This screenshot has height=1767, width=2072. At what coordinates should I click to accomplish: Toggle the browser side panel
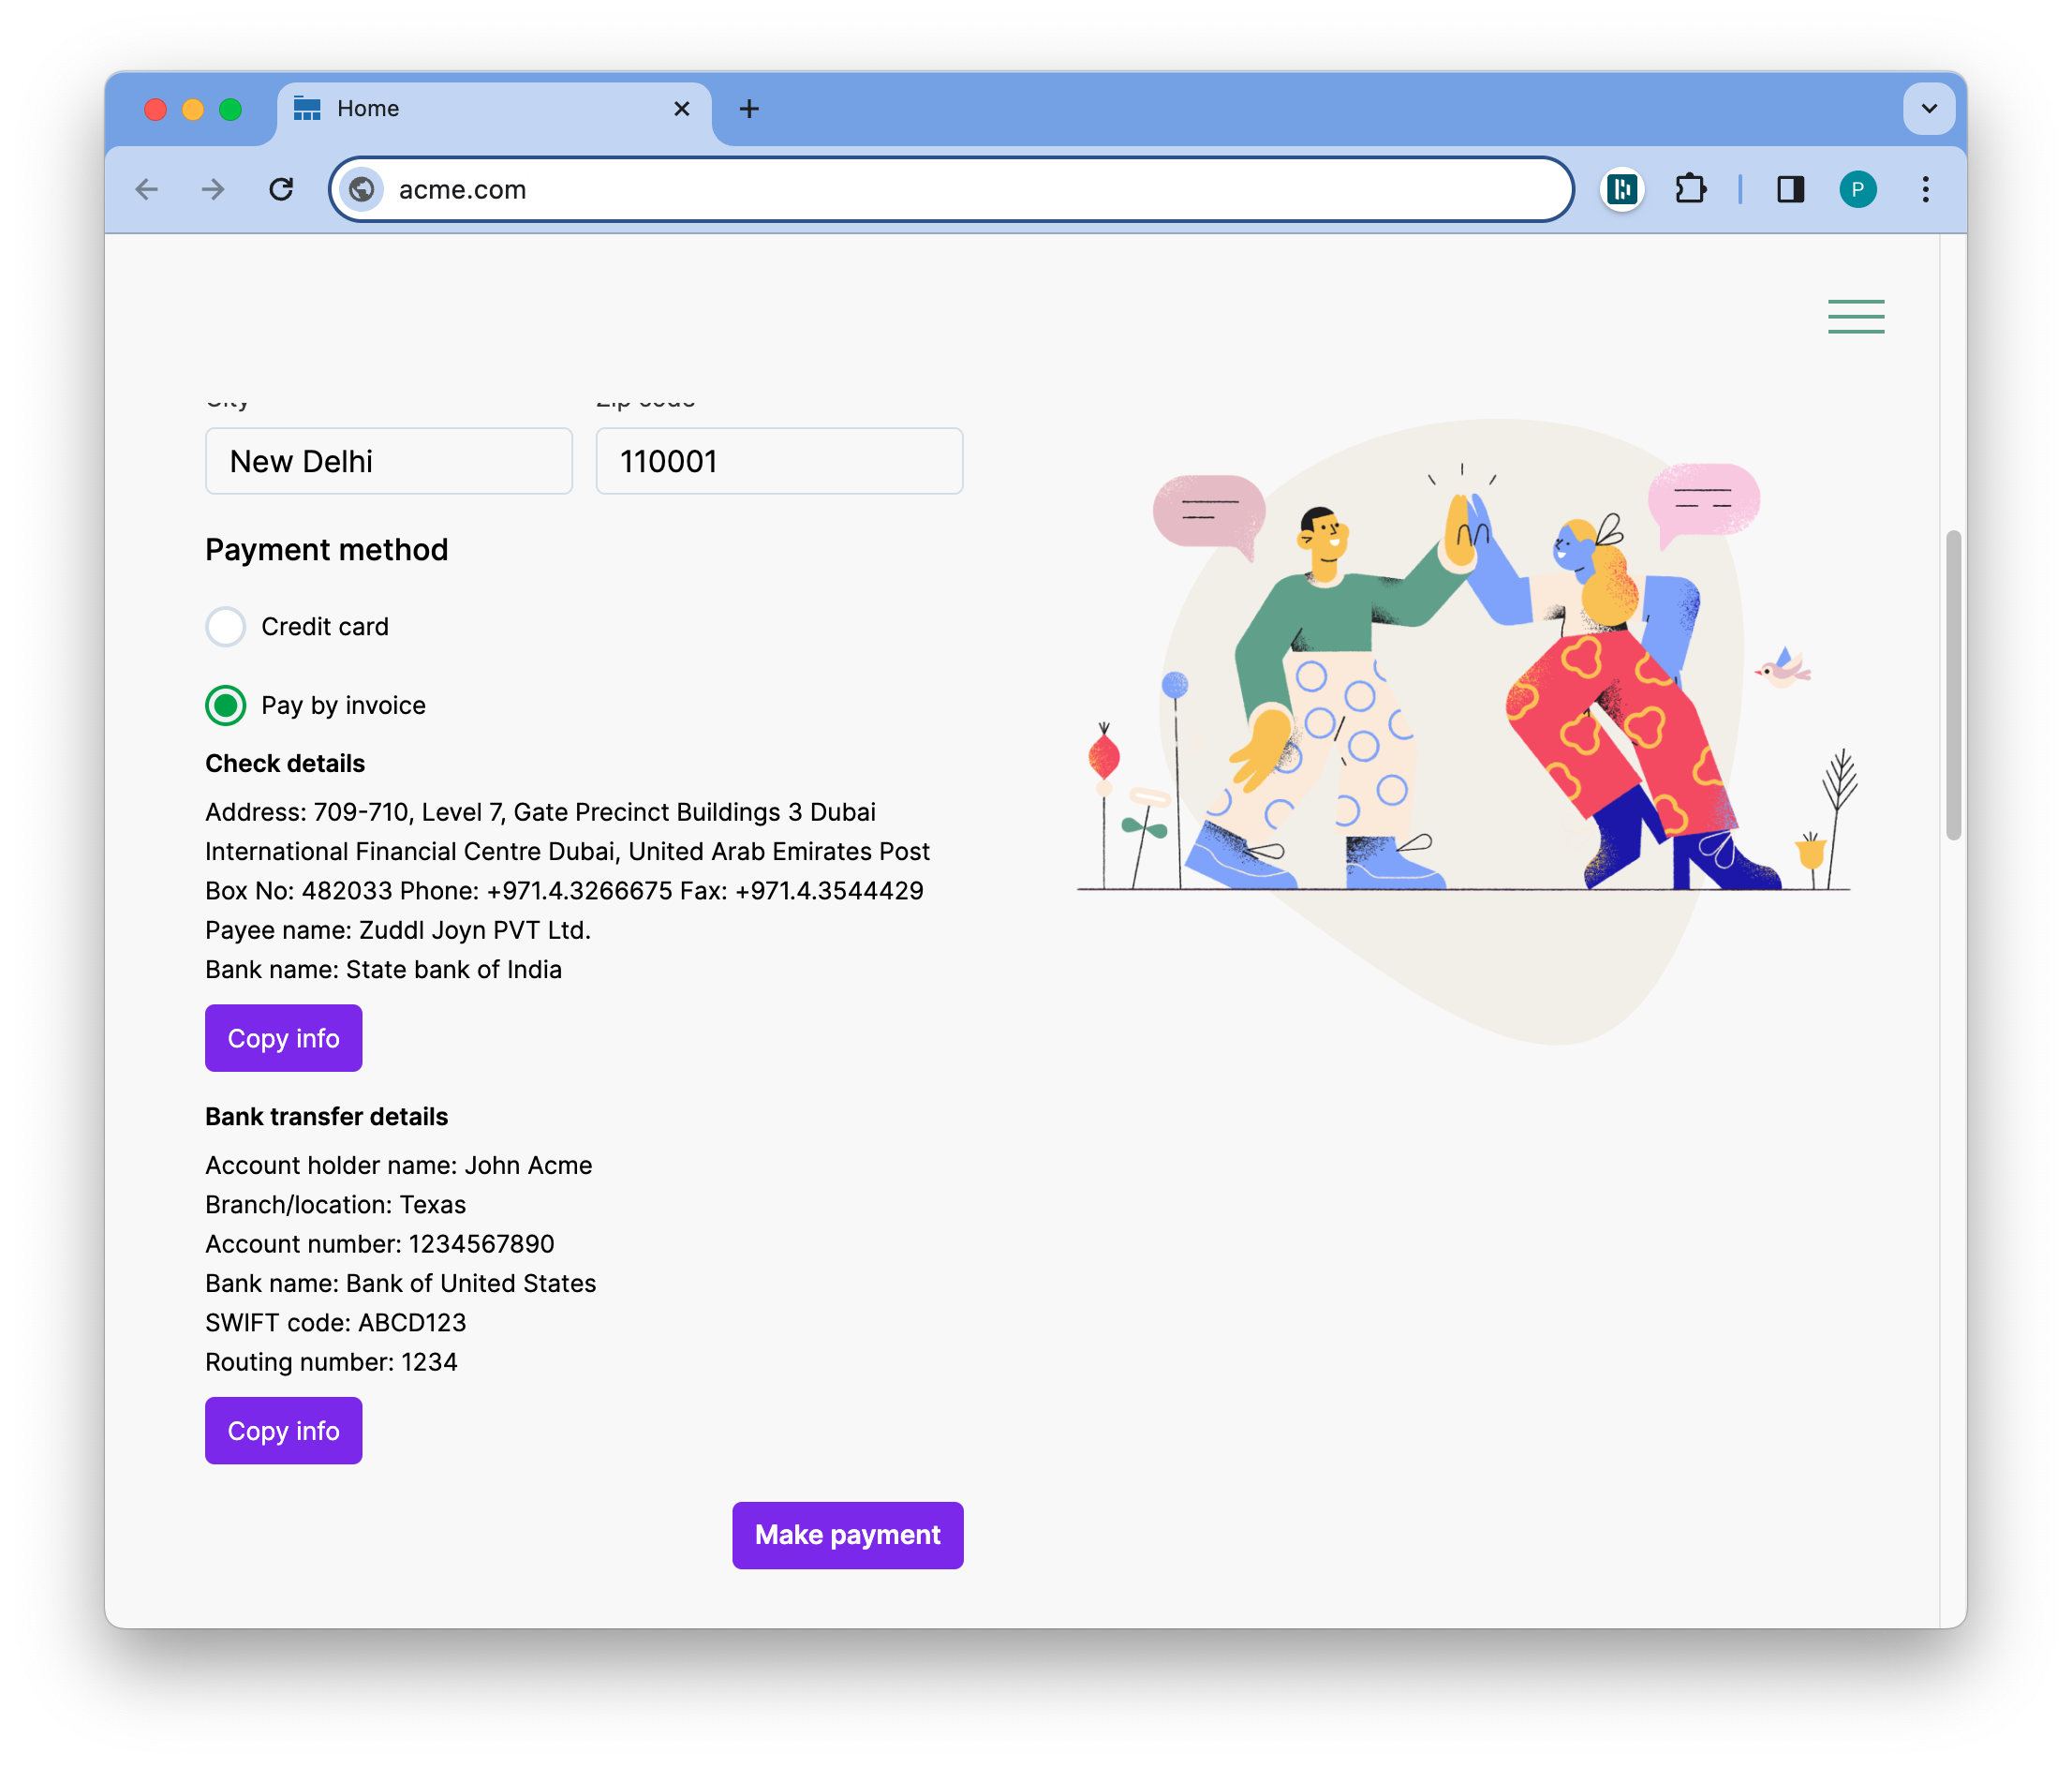[1790, 189]
